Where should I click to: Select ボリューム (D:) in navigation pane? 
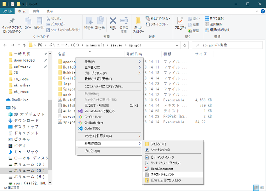point(29,164)
